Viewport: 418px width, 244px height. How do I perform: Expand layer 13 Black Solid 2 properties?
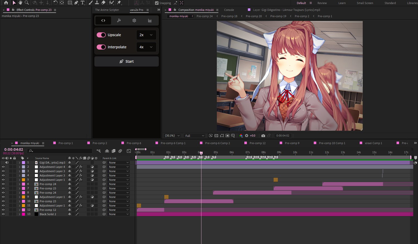[20, 214]
